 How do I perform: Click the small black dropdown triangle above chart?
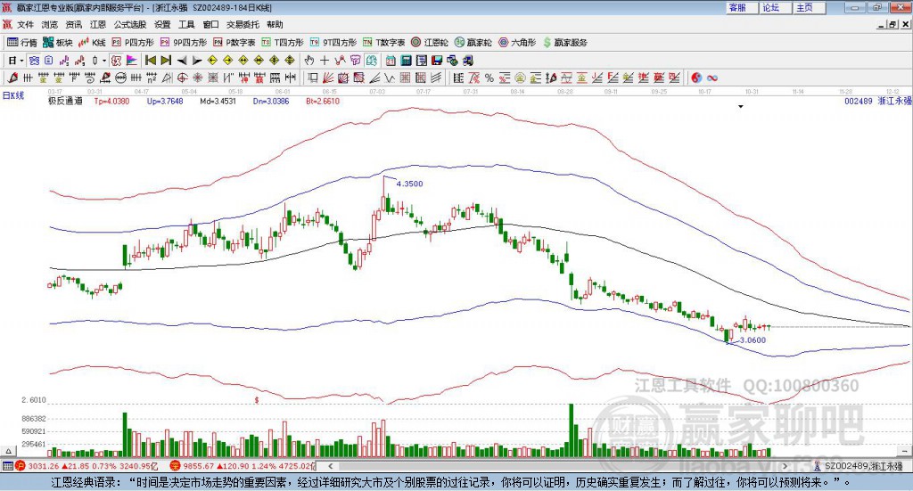click(741, 107)
